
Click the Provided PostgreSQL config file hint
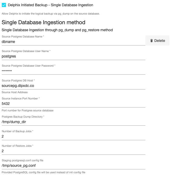click(x=44, y=172)
